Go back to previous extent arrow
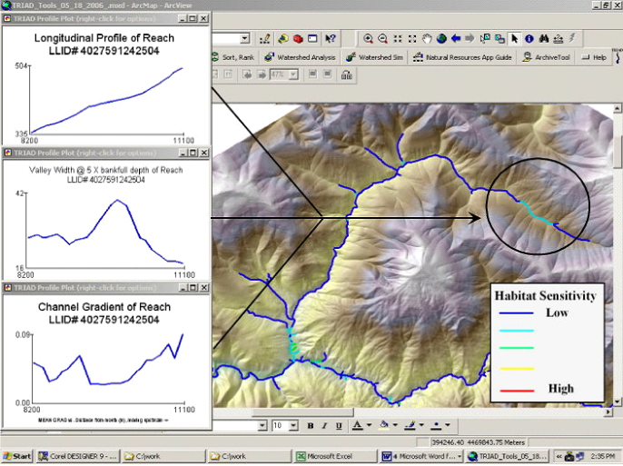This screenshot has width=623, height=466. [x=456, y=38]
